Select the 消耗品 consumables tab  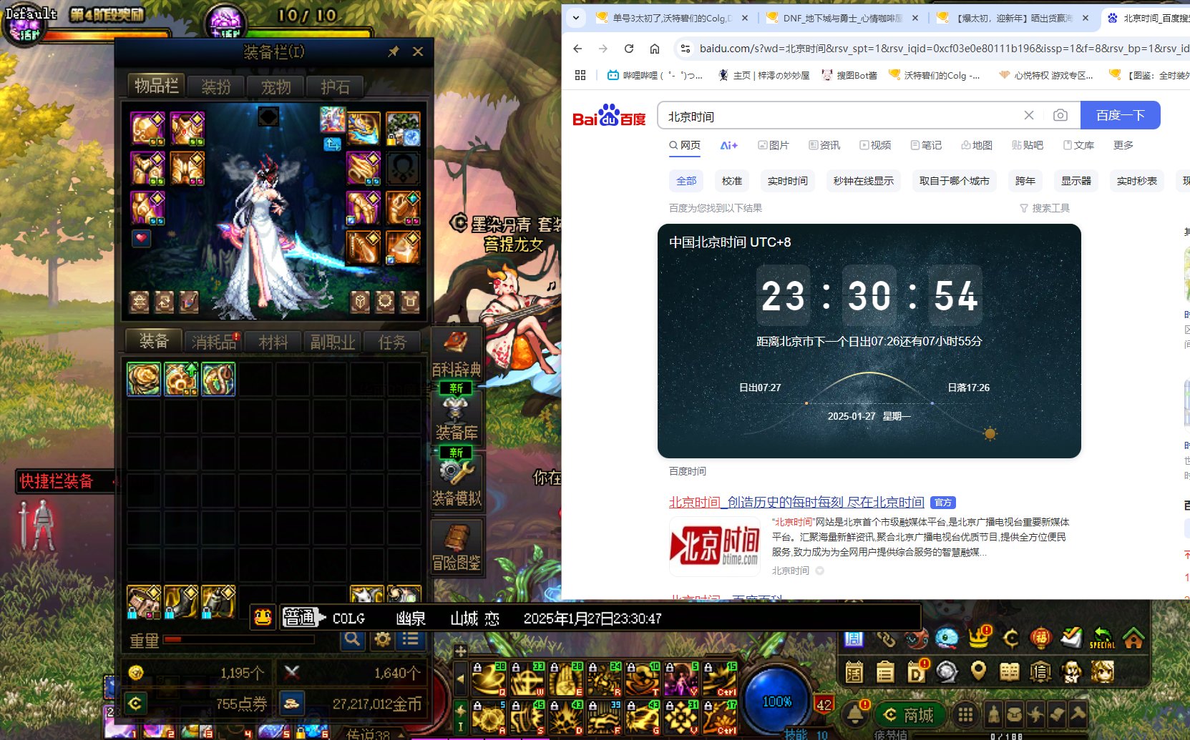[214, 342]
